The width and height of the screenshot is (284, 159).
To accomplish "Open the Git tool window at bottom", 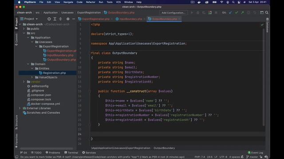I will click(x=24, y=152).
